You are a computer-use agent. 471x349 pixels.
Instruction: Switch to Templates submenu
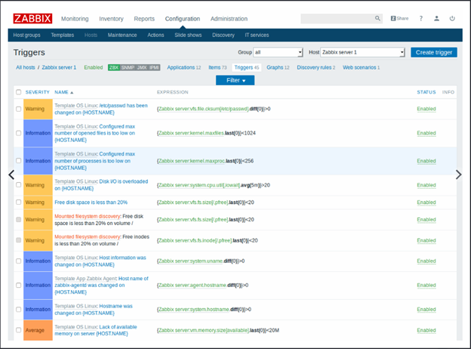point(63,36)
